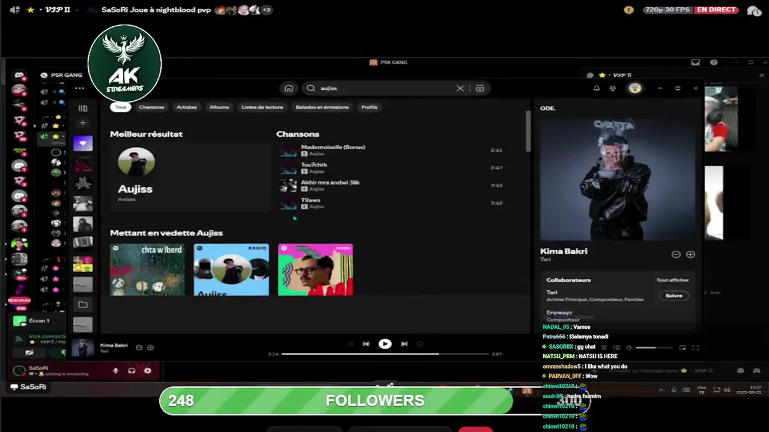Select the 'Albums' filter chip
Viewport: 769px width, 432px height.
[219, 107]
